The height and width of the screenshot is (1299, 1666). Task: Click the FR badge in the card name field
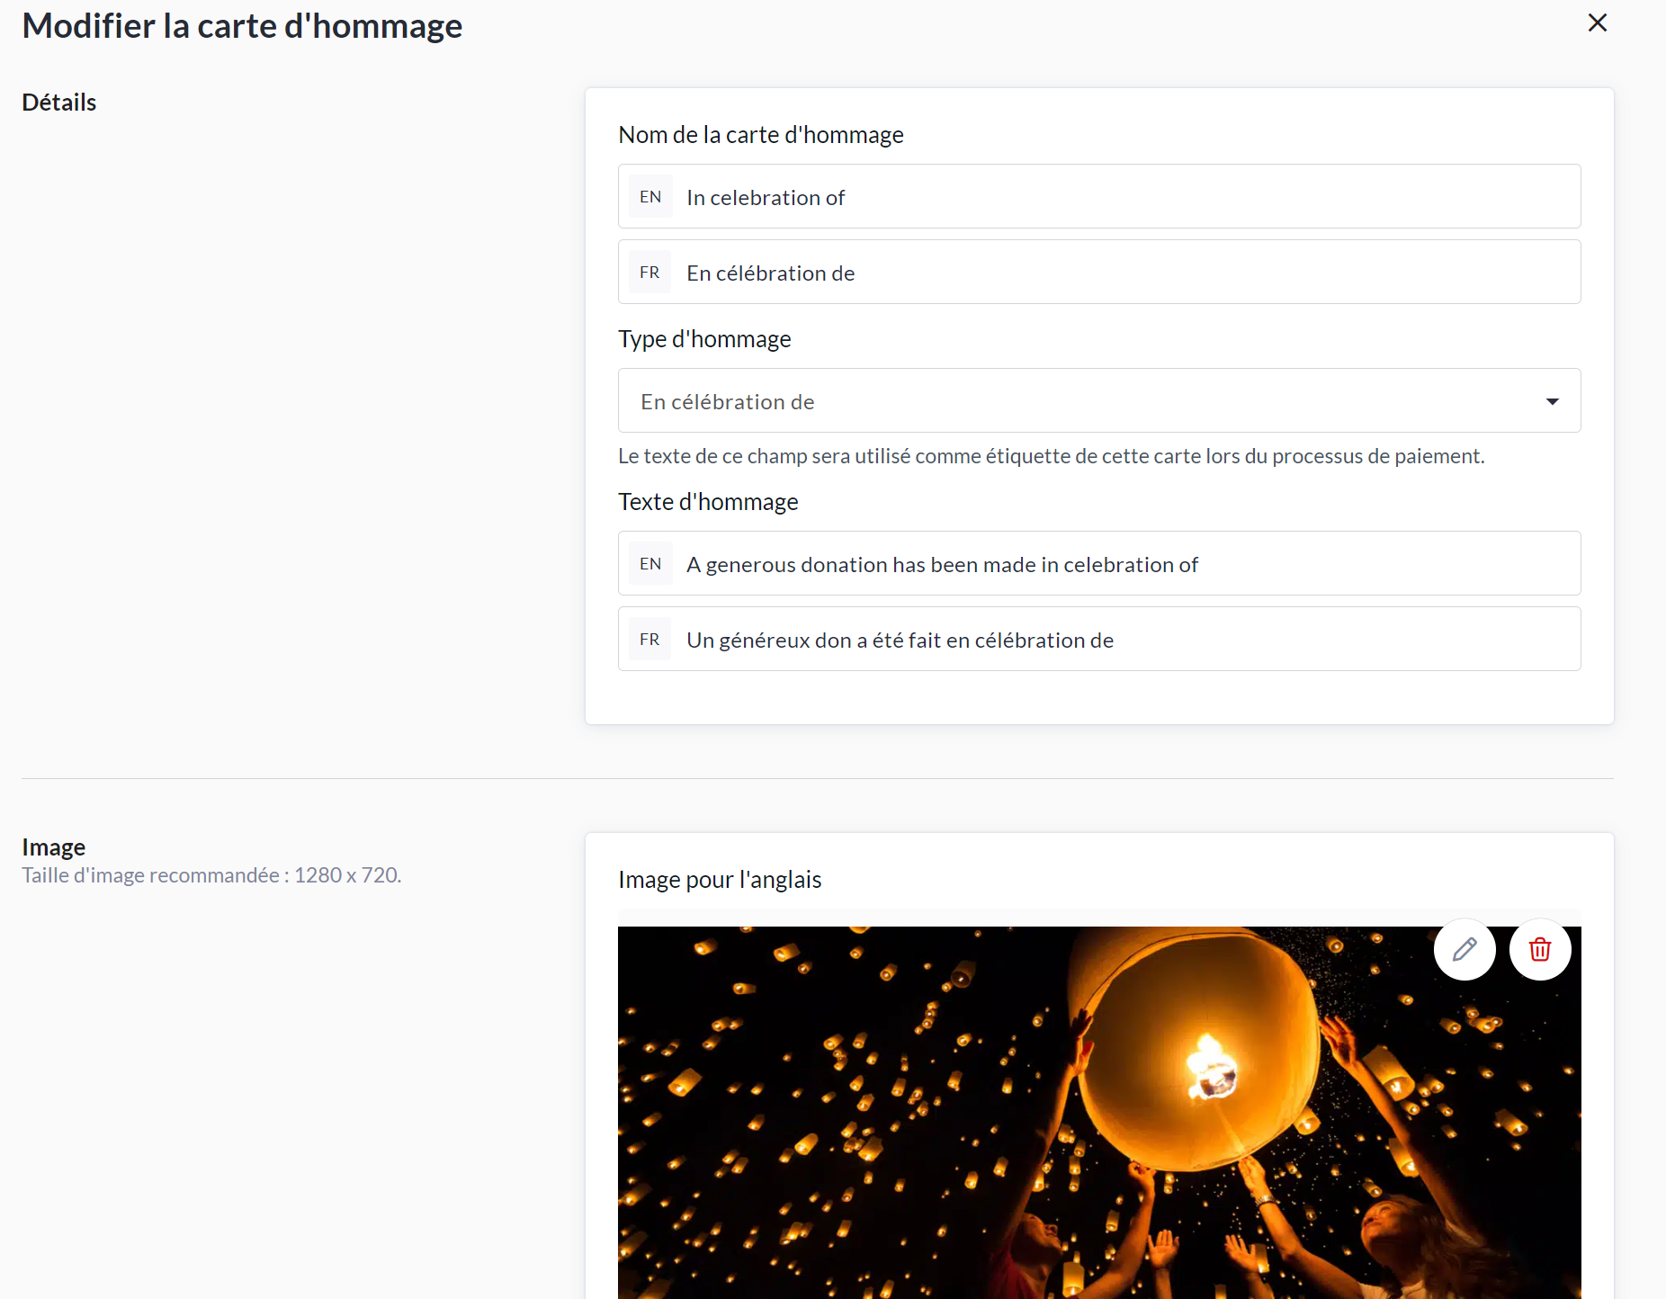(x=649, y=273)
